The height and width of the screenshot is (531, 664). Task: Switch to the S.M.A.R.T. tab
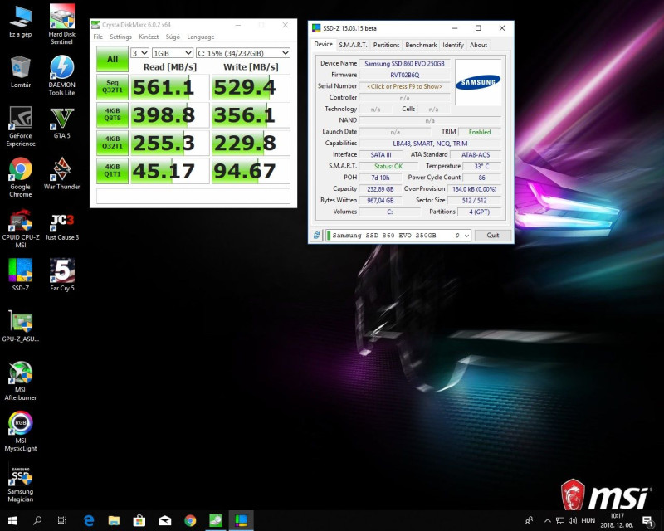click(353, 45)
